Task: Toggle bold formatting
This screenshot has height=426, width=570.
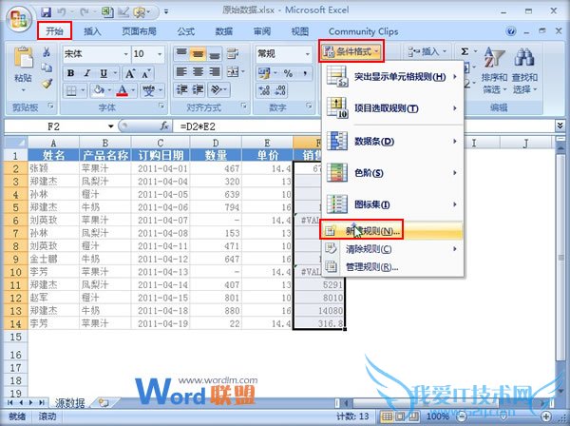Action: 71,73
